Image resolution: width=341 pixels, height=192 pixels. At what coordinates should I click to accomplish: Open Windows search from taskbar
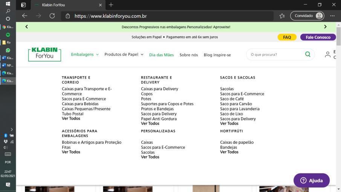point(8,11)
